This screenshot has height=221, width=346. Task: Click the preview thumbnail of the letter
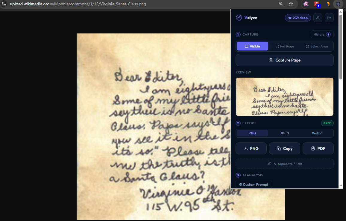point(284,97)
